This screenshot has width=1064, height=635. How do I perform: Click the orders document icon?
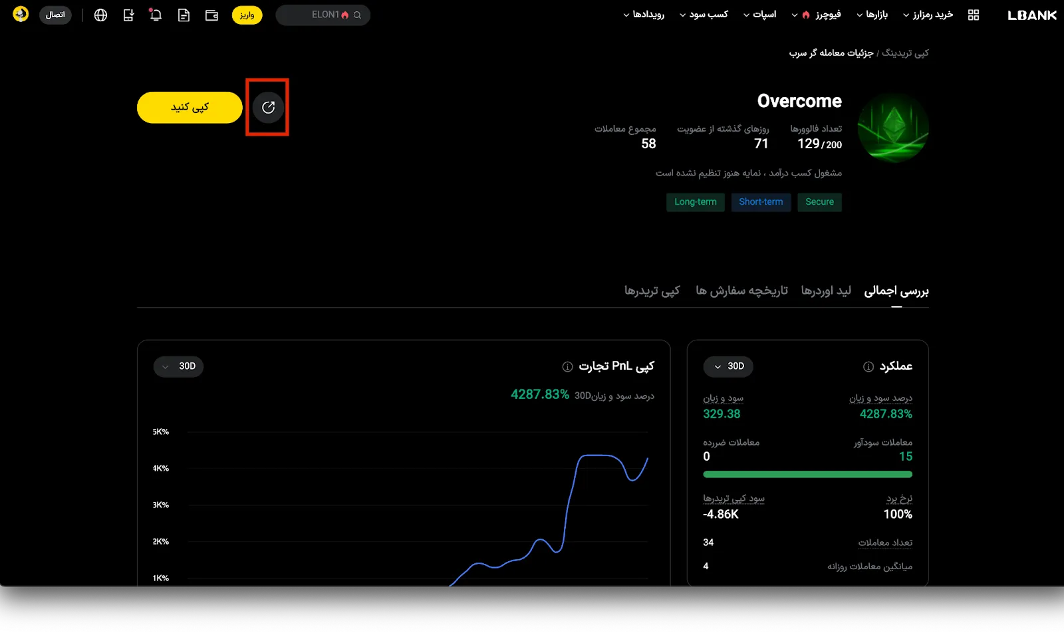(x=184, y=15)
